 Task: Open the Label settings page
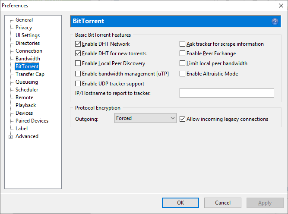[22, 129]
